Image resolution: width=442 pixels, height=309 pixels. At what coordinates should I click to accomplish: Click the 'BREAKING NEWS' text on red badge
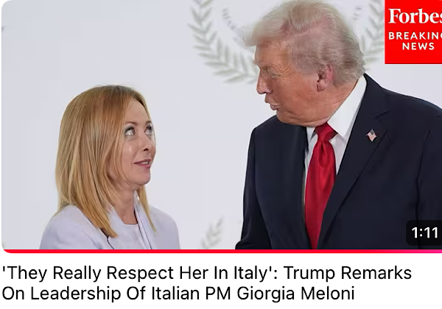point(415,41)
